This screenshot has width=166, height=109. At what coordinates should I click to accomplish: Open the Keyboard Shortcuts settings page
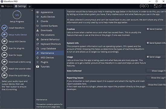click(49, 44)
